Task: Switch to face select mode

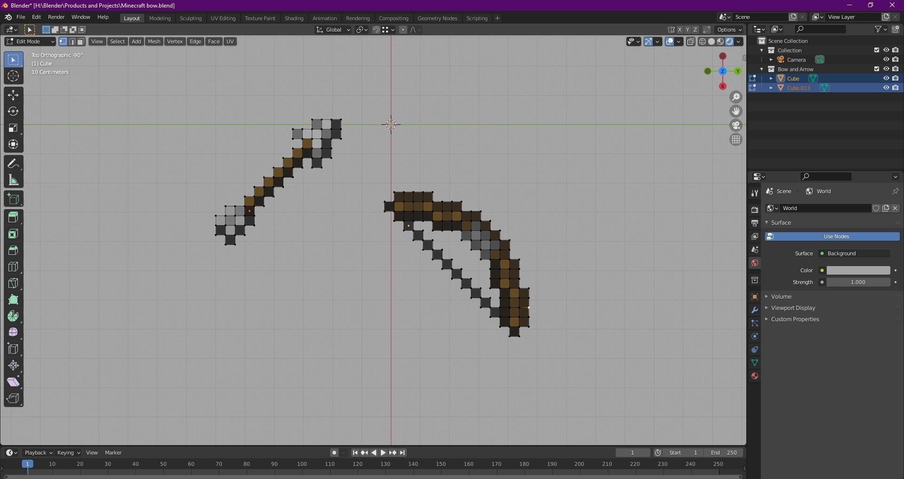Action: (x=81, y=41)
